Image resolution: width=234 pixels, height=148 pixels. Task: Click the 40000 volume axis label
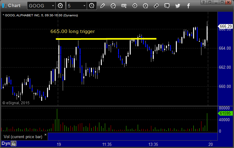[224, 120]
